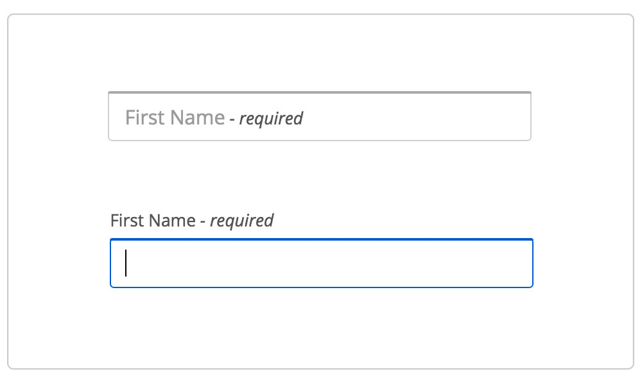
Task: Click the center of the placeholder-labeled input
Action: pos(320,116)
